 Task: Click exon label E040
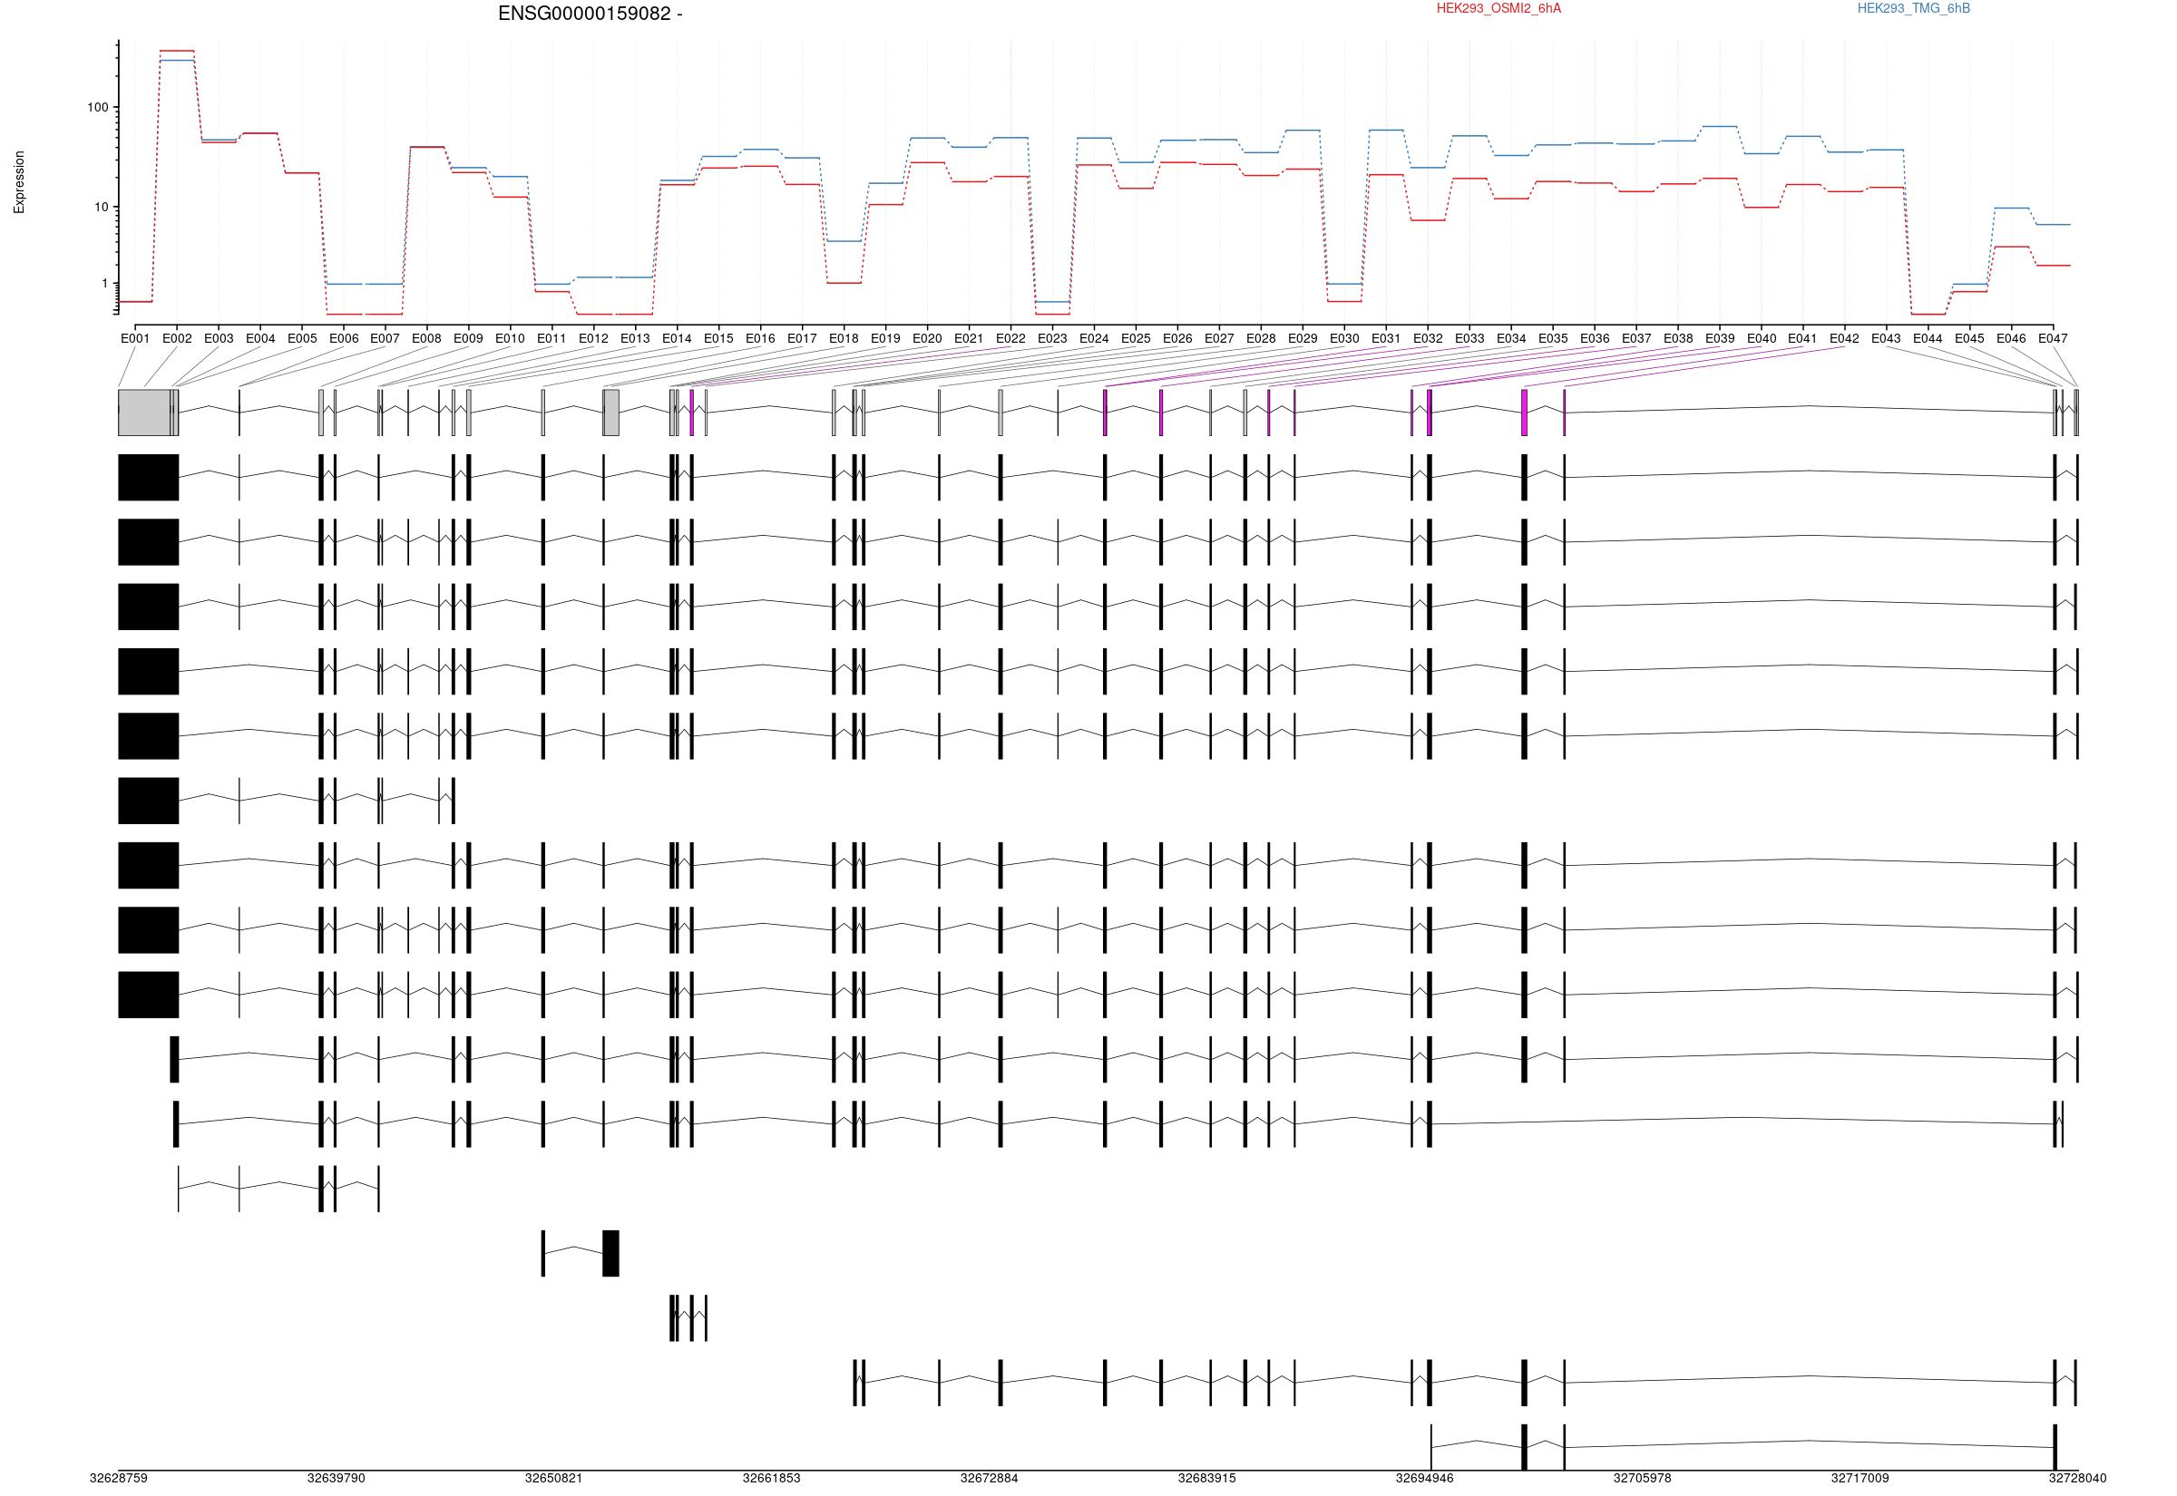coord(1762,338)
